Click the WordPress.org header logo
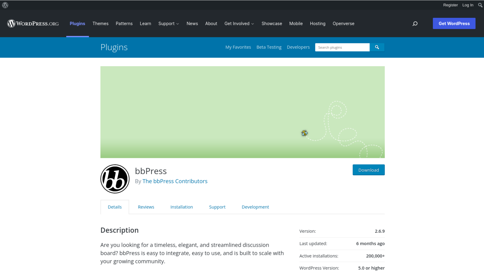This screenshot has height=272, width=484. point(33,23)
